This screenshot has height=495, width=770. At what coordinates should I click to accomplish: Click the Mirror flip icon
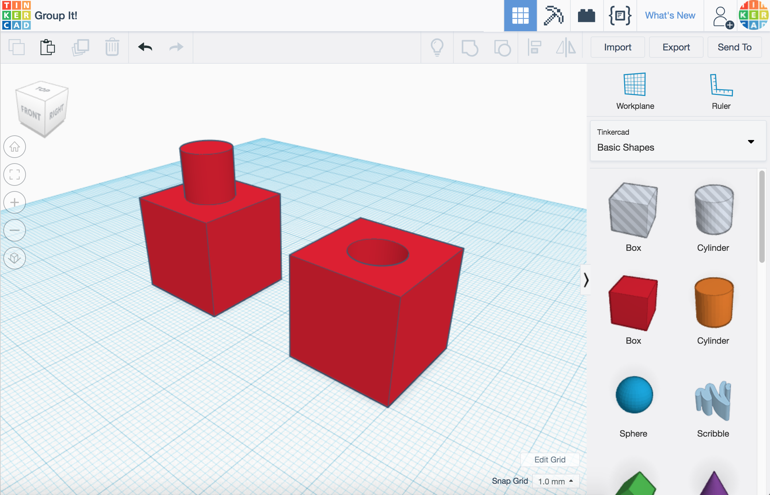(x=566, y=47)
